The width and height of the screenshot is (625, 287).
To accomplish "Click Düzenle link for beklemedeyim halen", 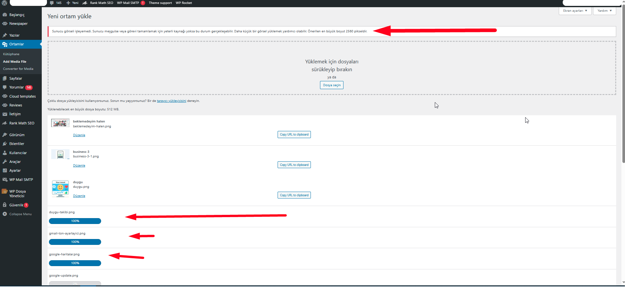I will [79, 135].
